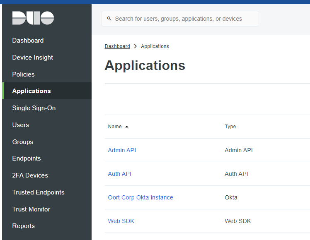
Task: Click the Applications page heading
Action: pos(145,65)
